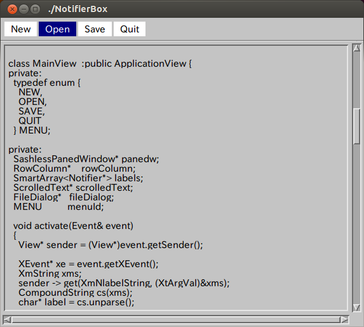Maximize the NotifierBox window
The image size is (364, 327).
pos(35,10)
